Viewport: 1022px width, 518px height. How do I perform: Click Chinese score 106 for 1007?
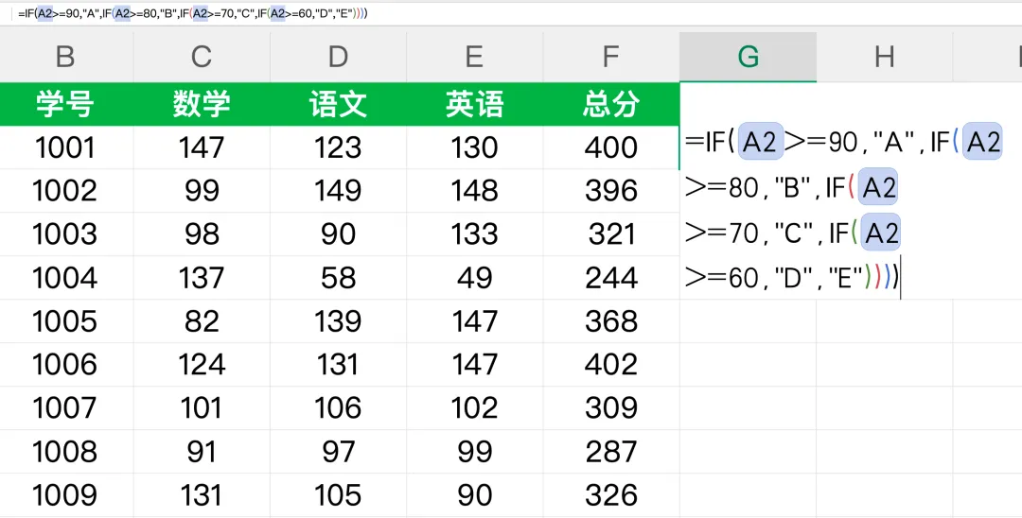tap(338, 408)
